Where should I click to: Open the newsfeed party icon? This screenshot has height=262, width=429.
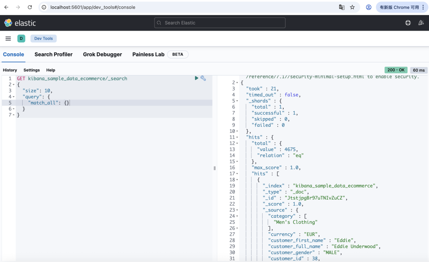(421, 23)
